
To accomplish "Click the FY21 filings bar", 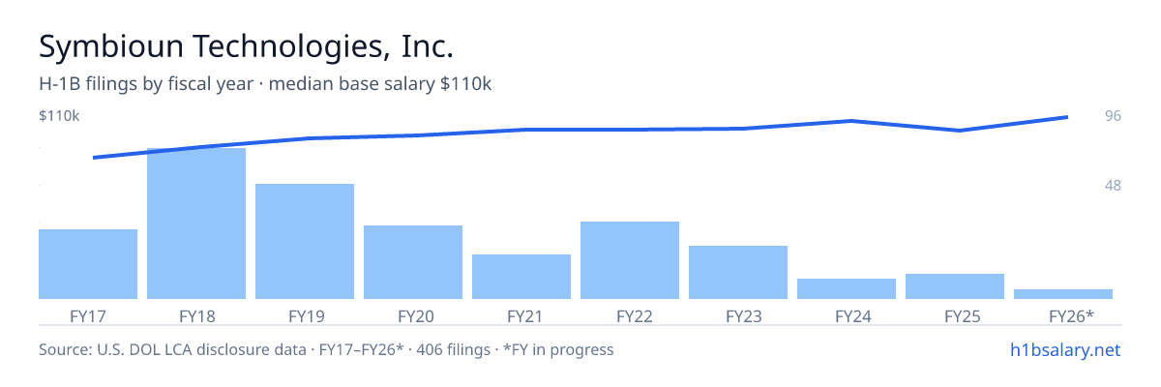I will [521, 277].
